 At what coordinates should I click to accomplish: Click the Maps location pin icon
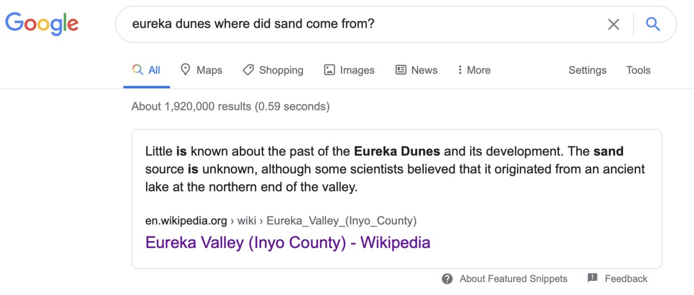click(186, 69)
